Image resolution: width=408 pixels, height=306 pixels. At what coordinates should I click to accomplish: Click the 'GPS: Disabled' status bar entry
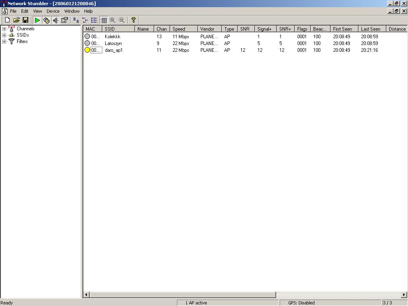point(301,303)
